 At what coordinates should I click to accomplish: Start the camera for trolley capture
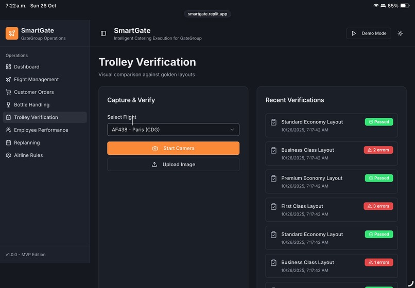173,148
